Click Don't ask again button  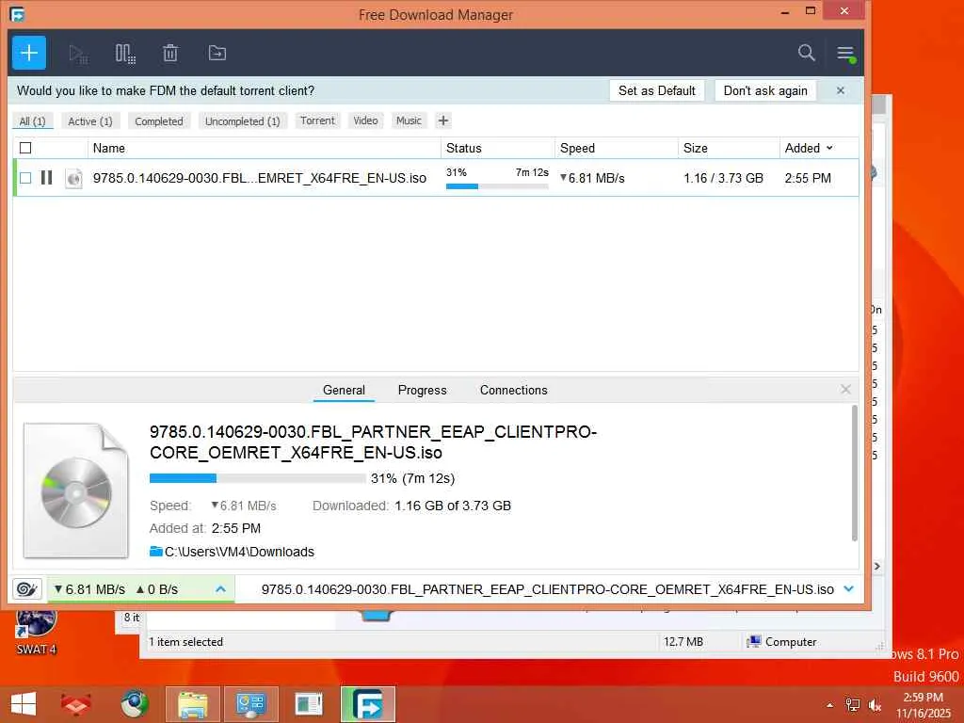coord(765,90)
